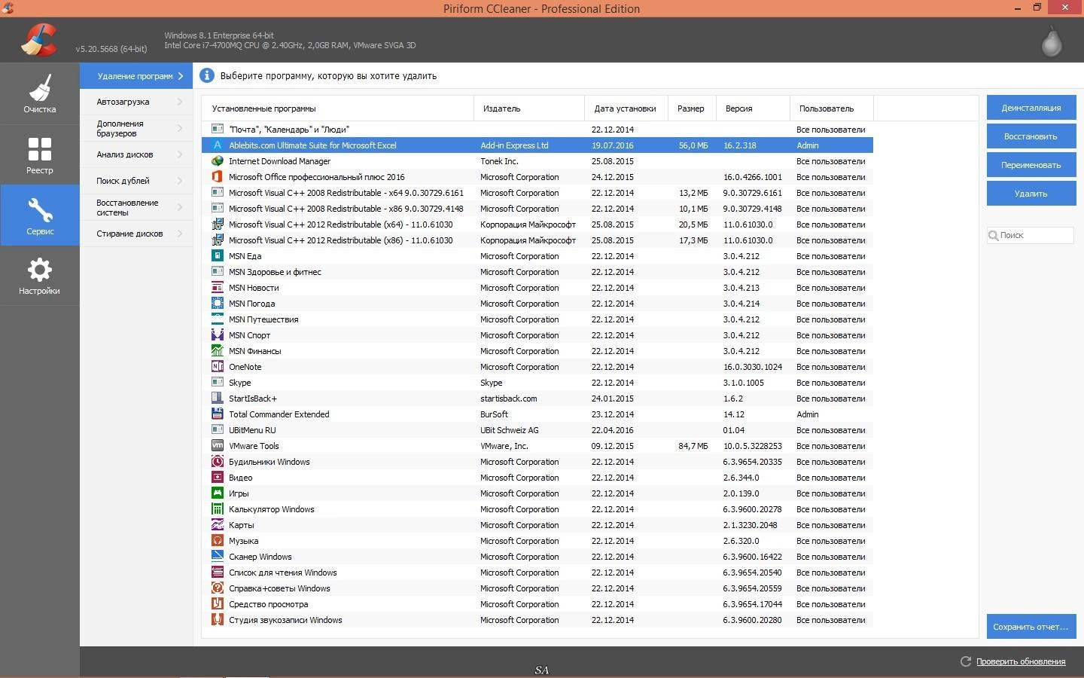
Task: Click the Восстановить button
Action: (1031, 136)
